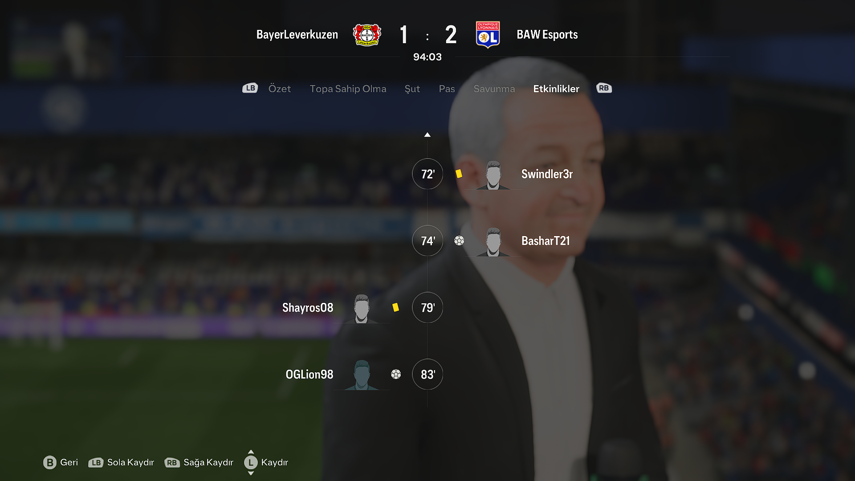Screen dimensions: 855x481
Task: Click the OGLion98 player avatar
Action: 362,375
